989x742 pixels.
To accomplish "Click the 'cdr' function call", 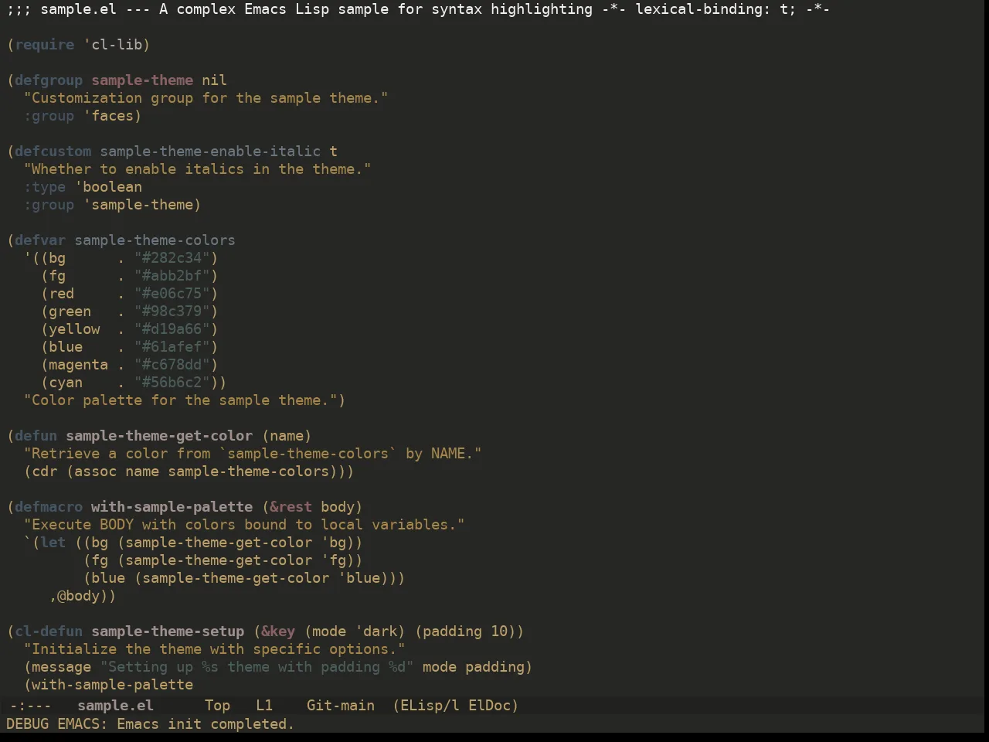I will coord(45,471).
